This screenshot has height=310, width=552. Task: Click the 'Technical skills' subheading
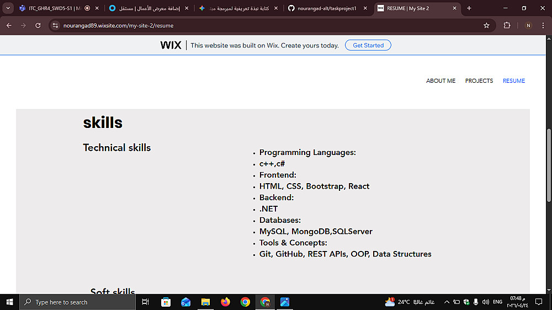pos(117,148)
